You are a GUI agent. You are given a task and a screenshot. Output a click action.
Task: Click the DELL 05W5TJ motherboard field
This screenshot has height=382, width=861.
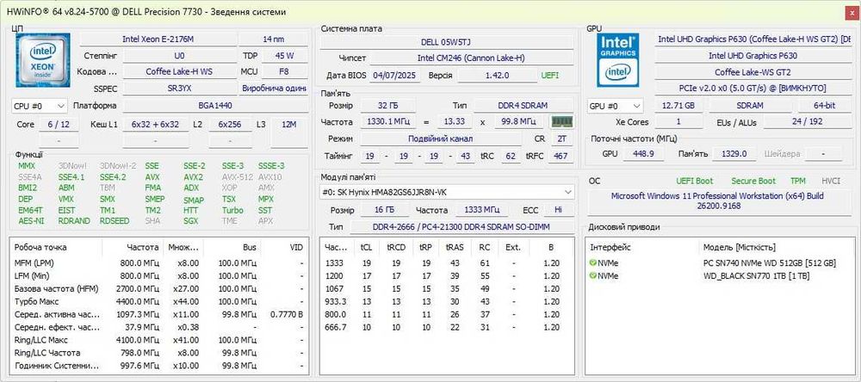[446, 41]
